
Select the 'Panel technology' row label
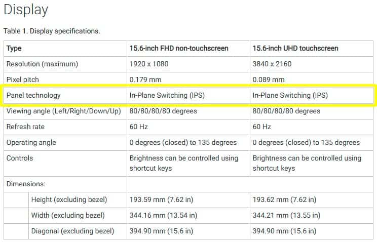pyautogui.click(x=33, y=95)
